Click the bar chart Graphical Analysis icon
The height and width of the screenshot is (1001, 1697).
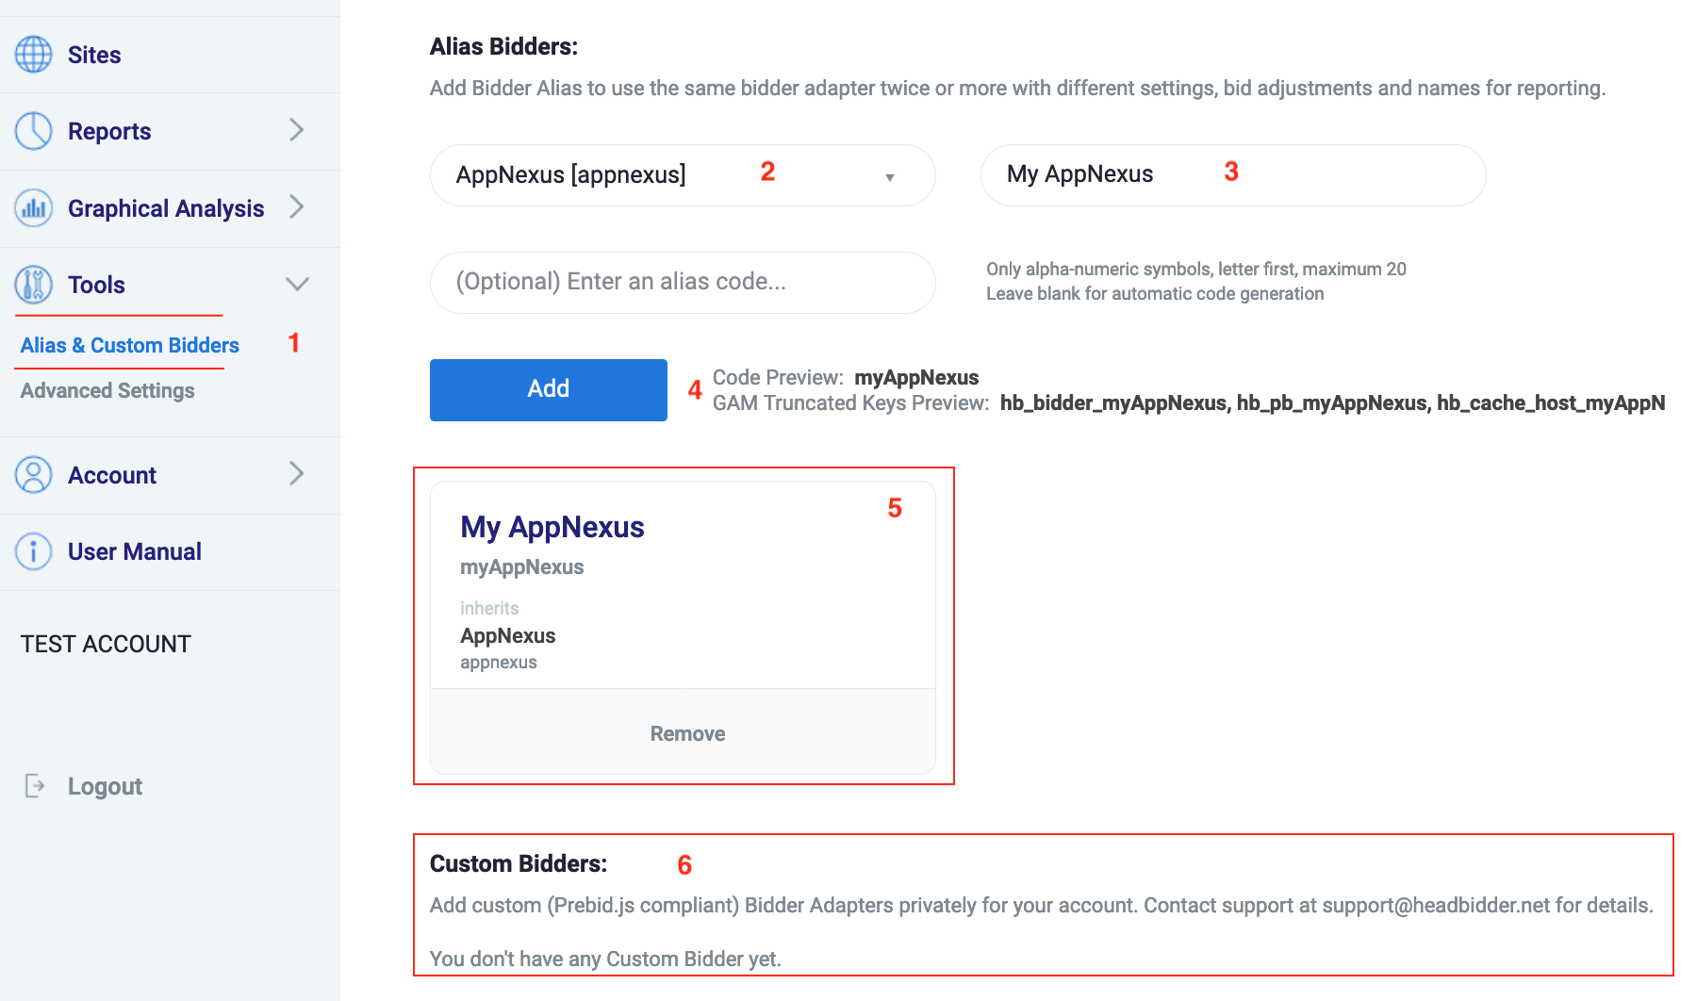[x=34, y=208]
